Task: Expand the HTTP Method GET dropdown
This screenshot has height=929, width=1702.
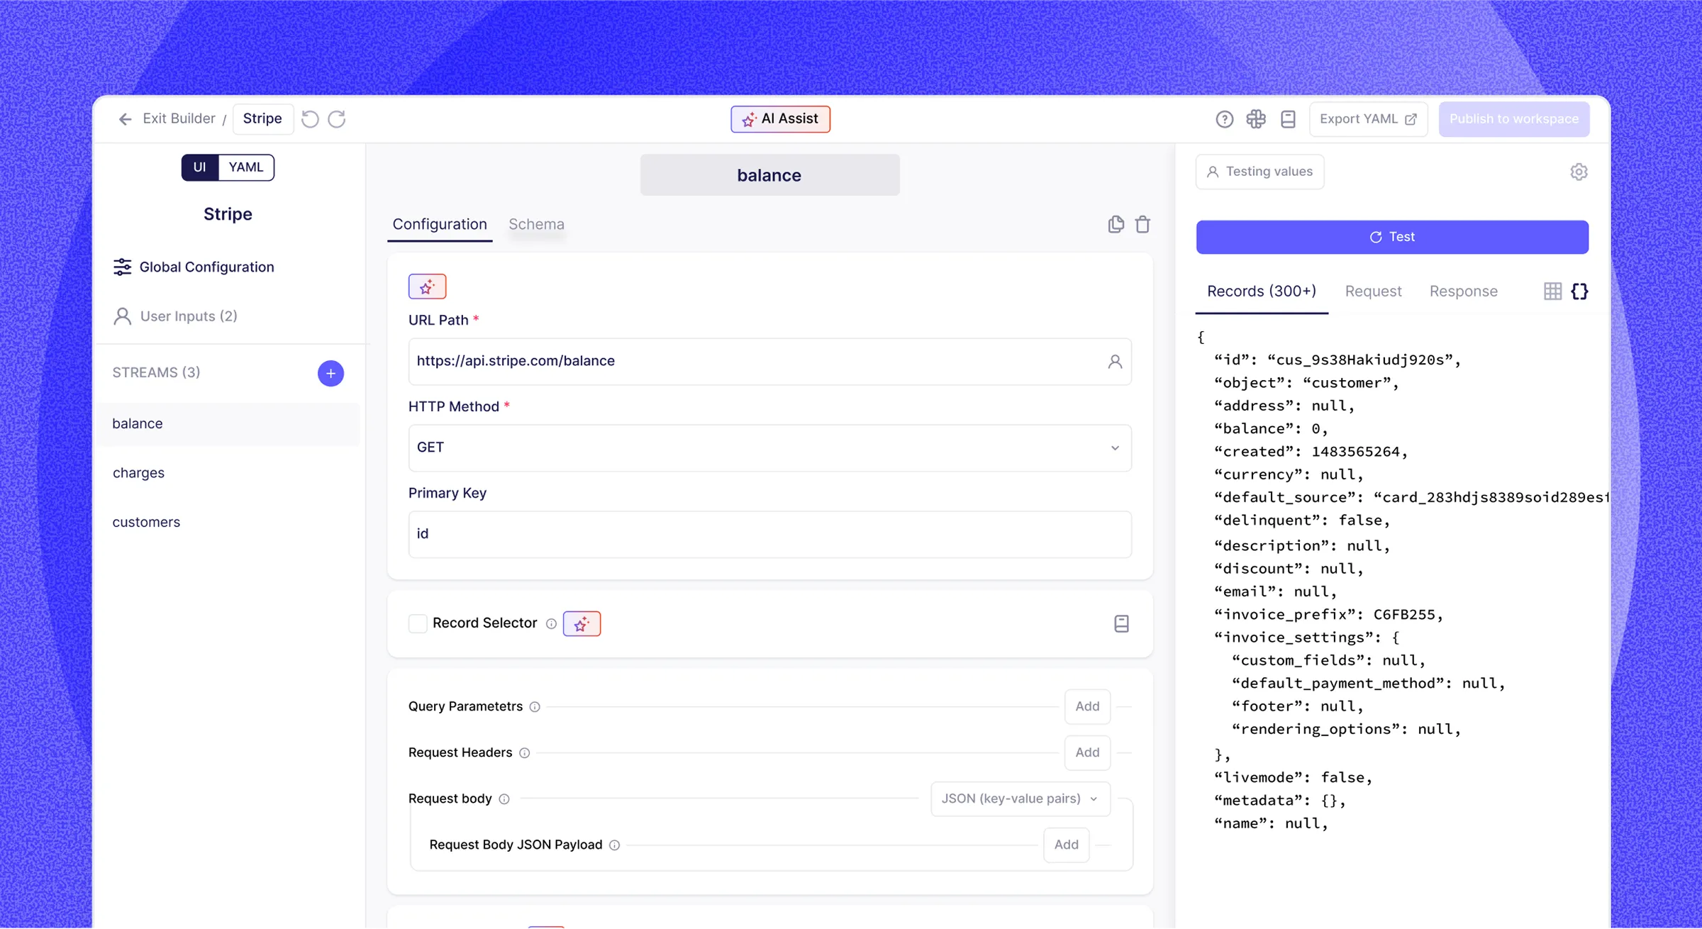Action: tap(769, 447)
